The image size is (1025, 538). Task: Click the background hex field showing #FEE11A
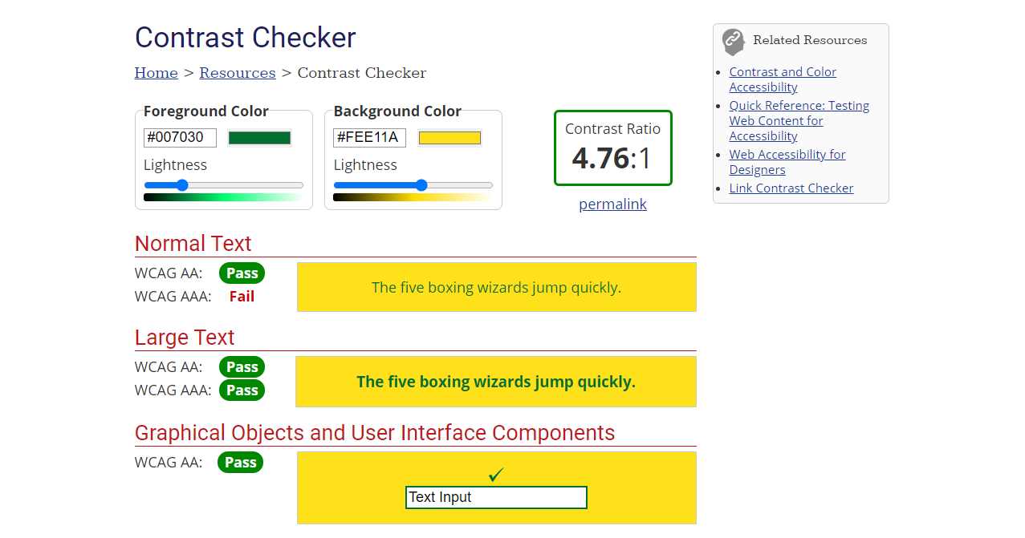(x=369, y=137)
